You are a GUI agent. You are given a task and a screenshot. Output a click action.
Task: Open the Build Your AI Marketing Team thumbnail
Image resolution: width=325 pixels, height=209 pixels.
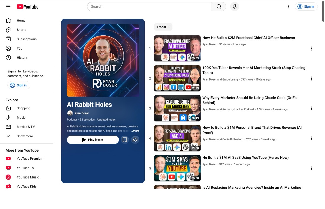(x=177, y=78)
